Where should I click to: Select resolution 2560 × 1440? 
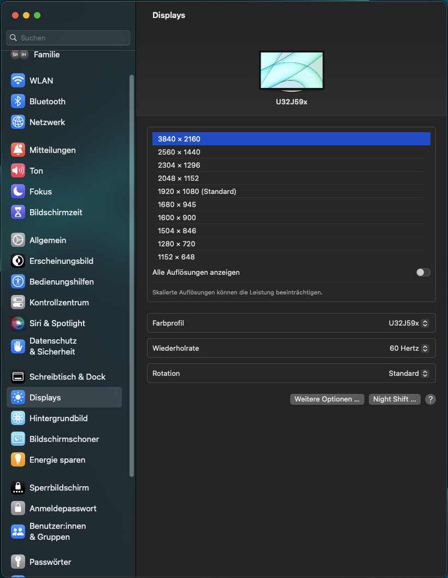tap(291, 152)
